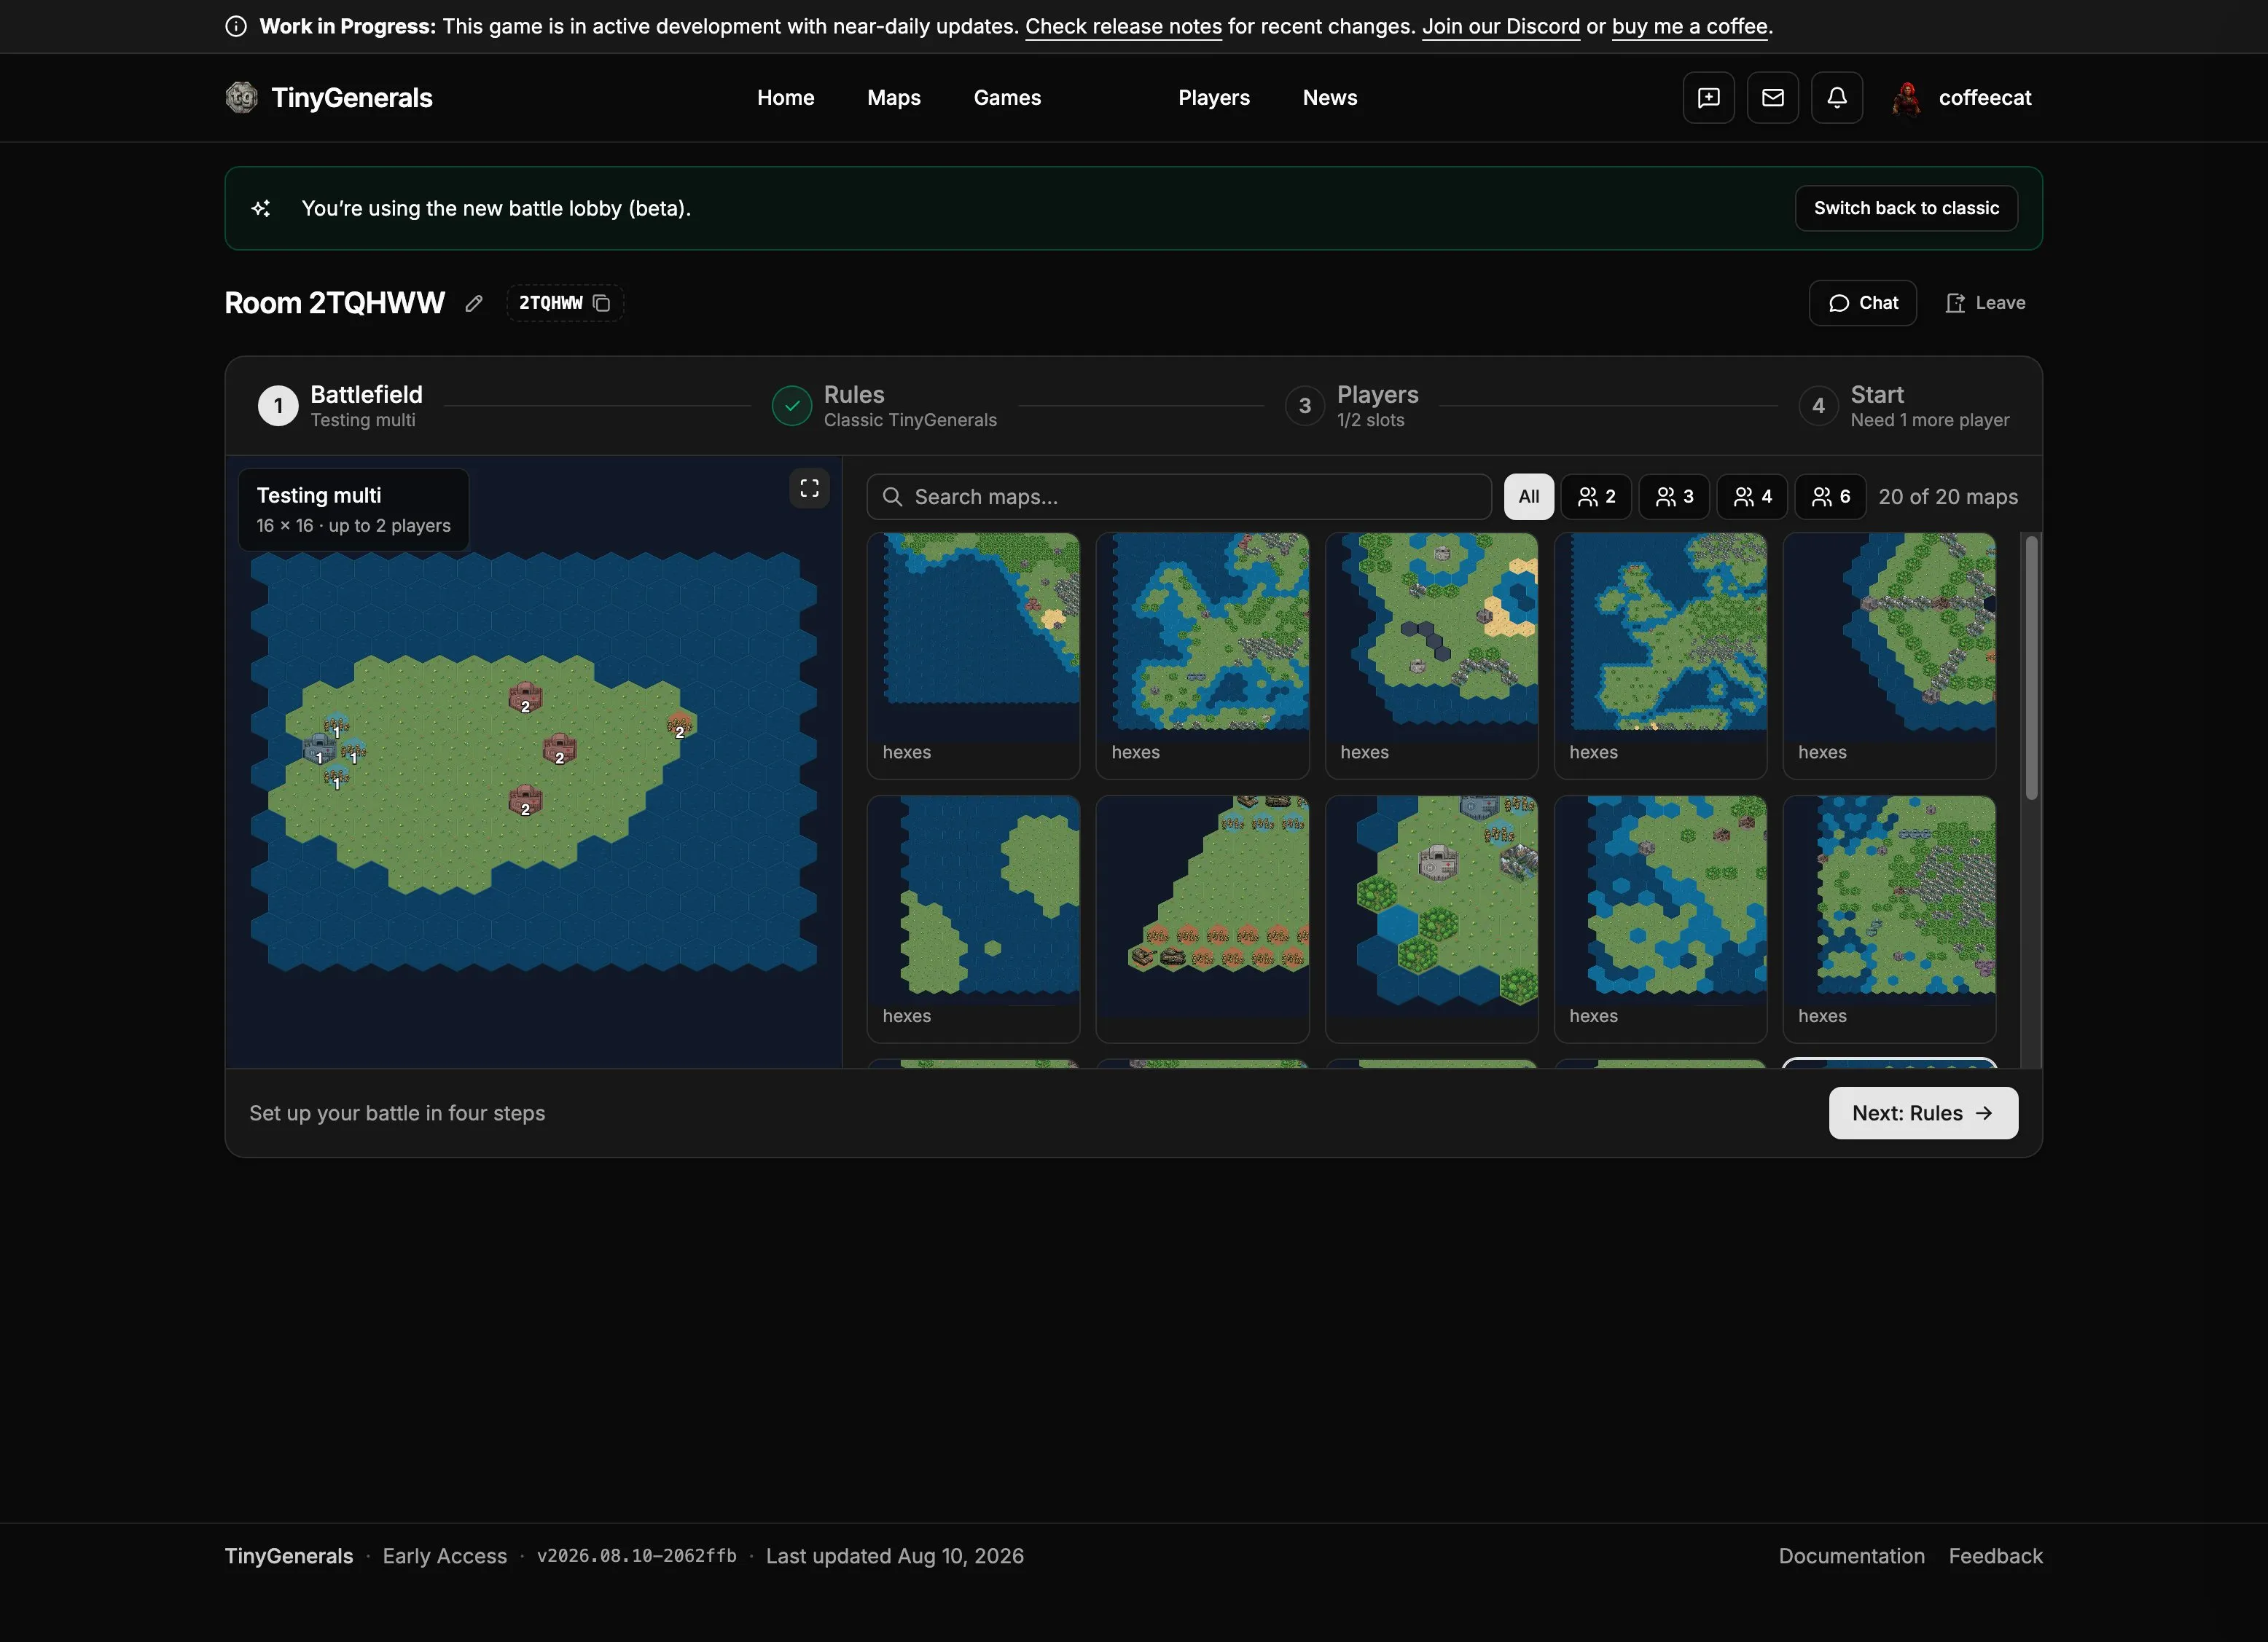The width and height of the screenshot is (2268, 1642).
Task: Open room Chat
Action: click(1862, 303)
